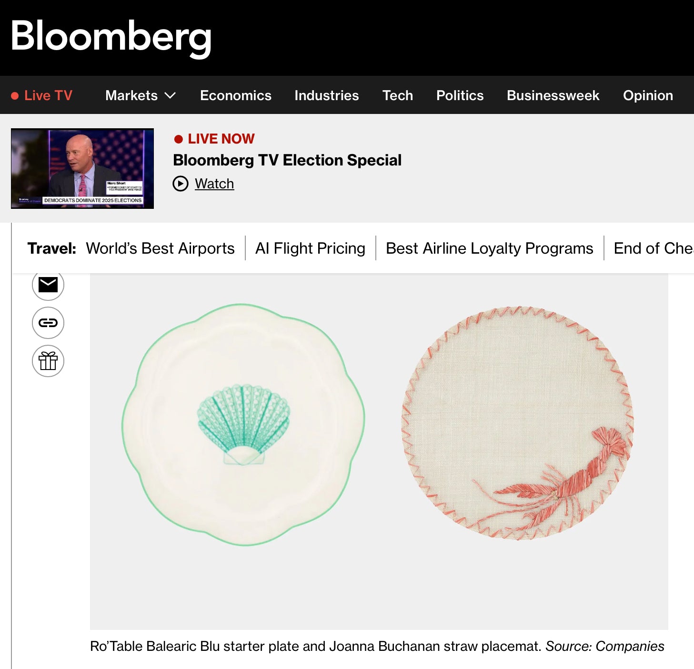Navigate to the Opinion section
694x669 pixels.
point(648,95)
